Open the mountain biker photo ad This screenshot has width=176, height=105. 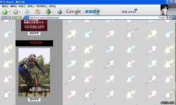34,72
